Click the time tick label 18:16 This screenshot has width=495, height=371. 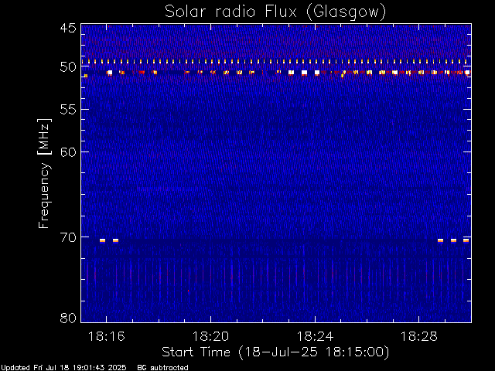[107, 336]
